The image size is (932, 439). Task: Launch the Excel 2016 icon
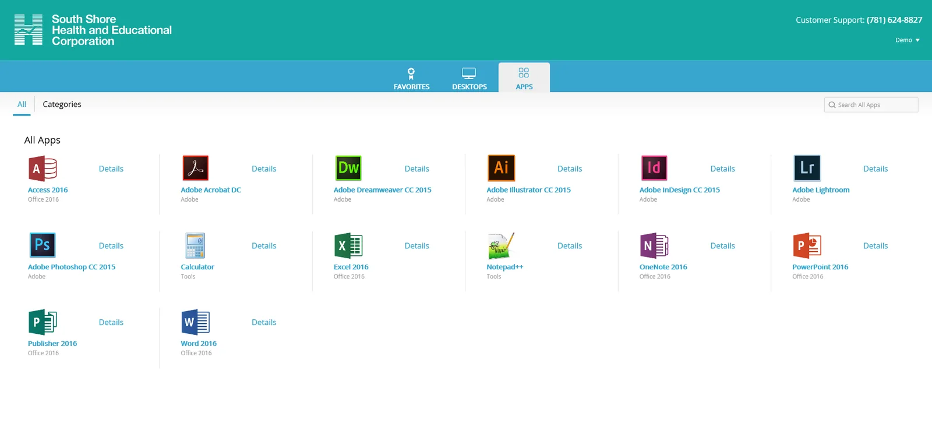348,245
